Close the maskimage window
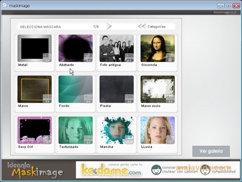 click(237, 6)
